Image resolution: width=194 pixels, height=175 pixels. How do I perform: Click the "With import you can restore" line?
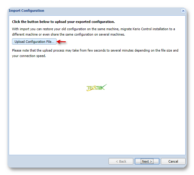[94, 29]
